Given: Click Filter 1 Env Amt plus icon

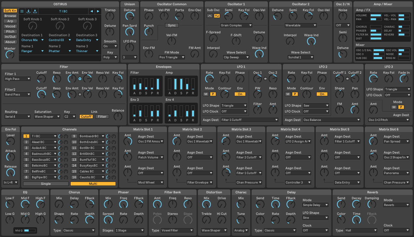Looking at the screenshot, I should pyautogui.click(x=80, y=79).
